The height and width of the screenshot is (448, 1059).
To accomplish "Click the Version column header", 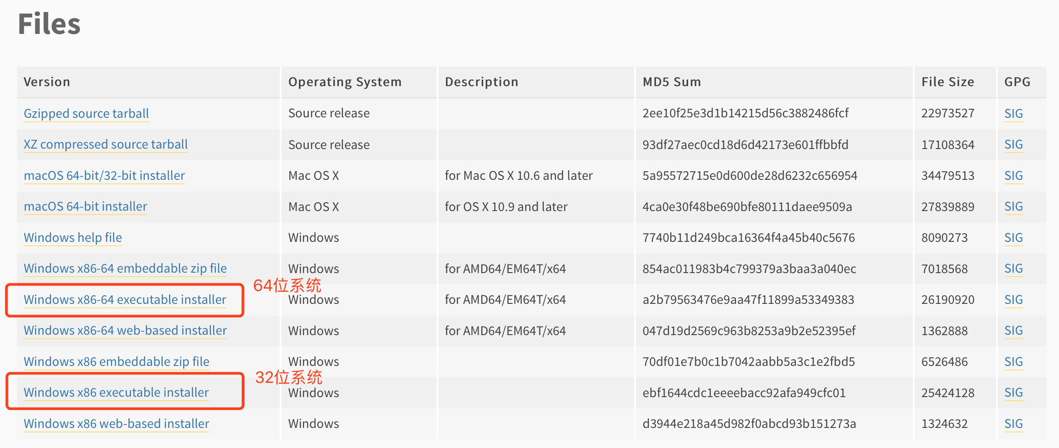I will tap(47, 82).
